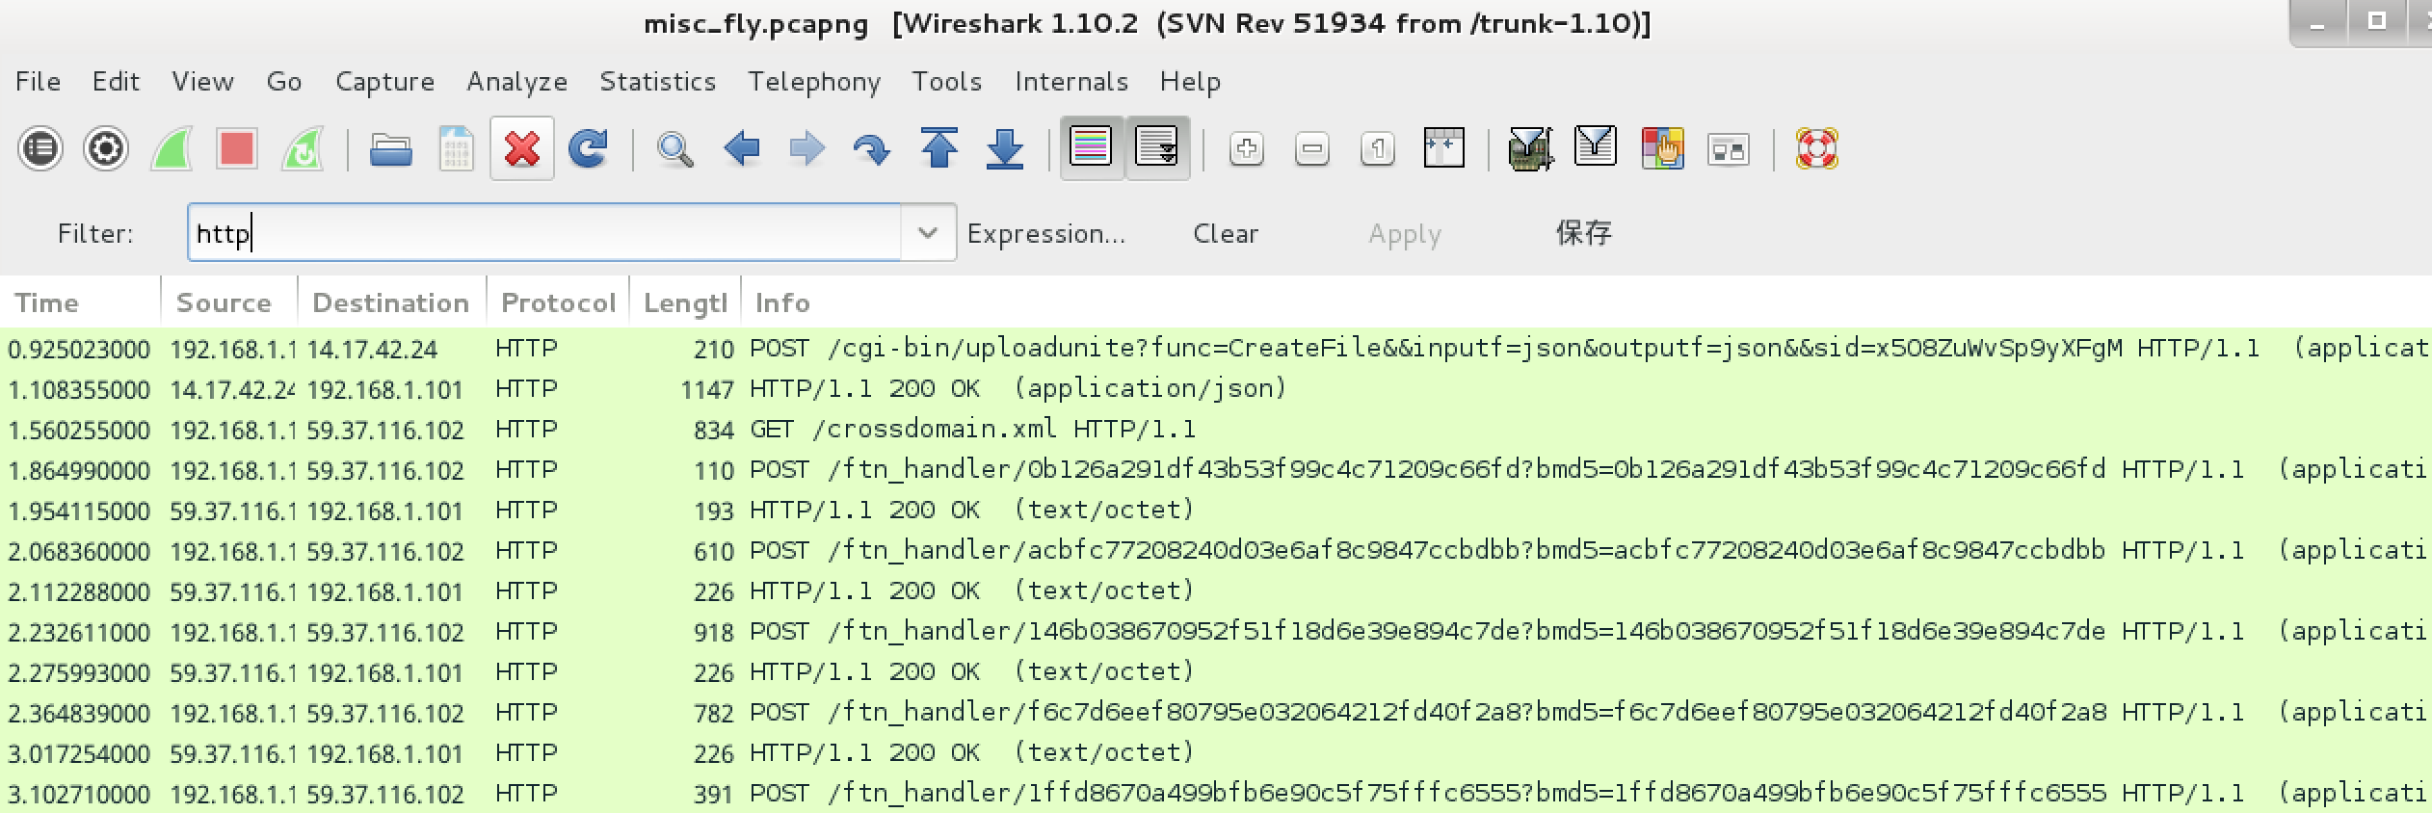Open the Help menu
Viewport: 2432px width, 813px height.
point(1190,82)
